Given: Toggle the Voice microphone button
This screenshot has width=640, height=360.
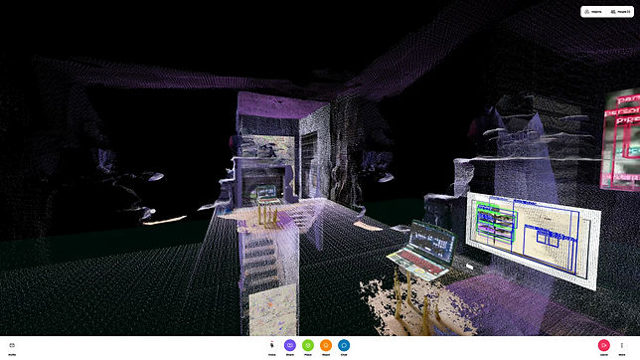Looking at the screenshot, I should 272,348.
